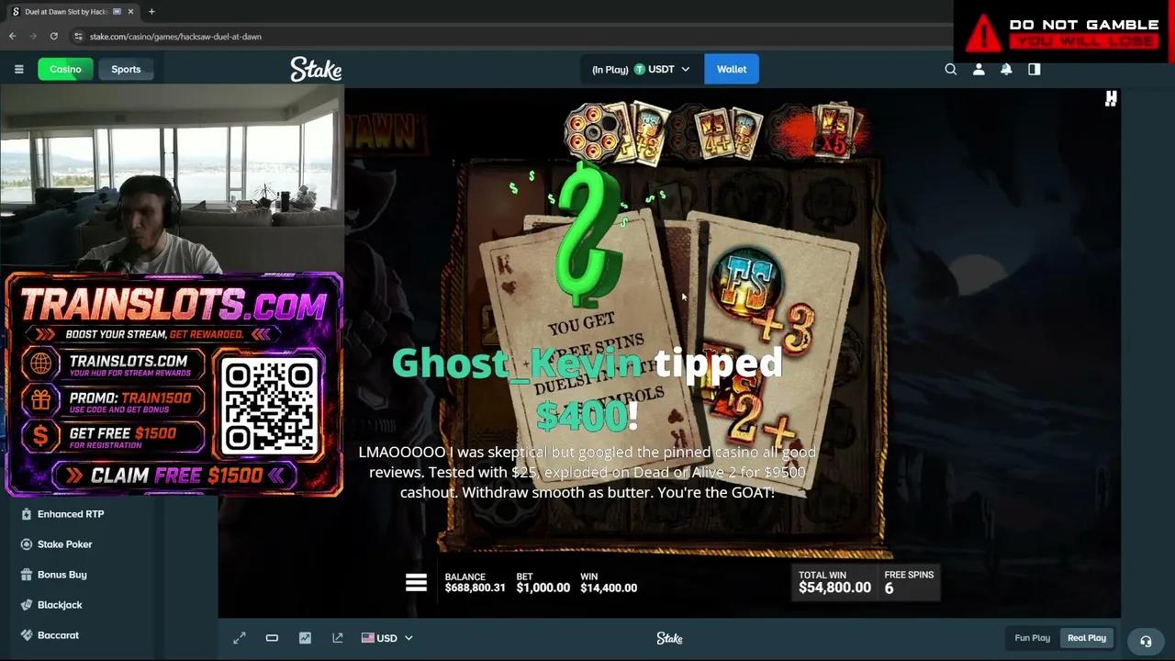
Task: Click Get Free $1500 banner row
Action: click(x=114, y=437)
